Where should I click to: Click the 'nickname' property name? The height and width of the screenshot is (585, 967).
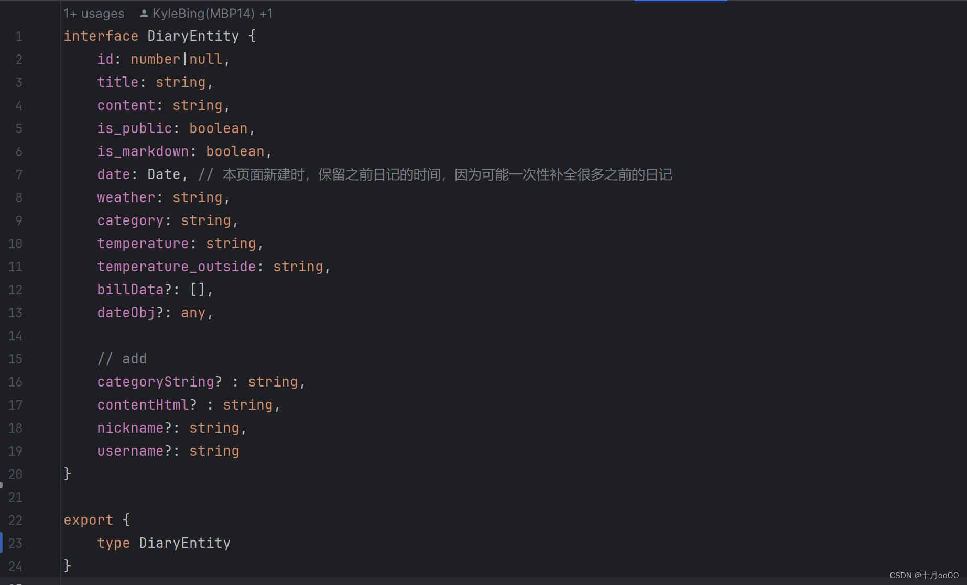click(x=131, y=428)
